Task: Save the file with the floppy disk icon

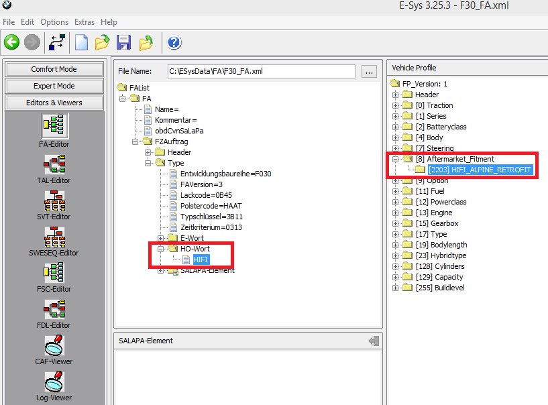Action: tap(123, 43)
